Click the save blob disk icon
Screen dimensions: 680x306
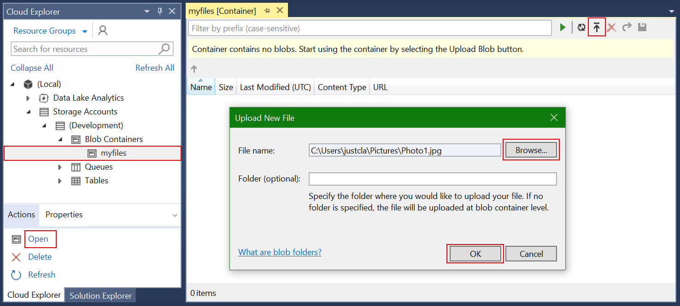642,28
